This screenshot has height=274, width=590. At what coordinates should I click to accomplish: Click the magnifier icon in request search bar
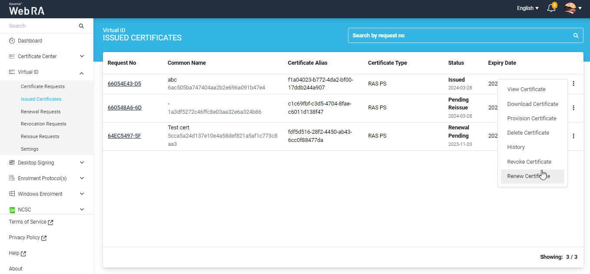point(576,36)
